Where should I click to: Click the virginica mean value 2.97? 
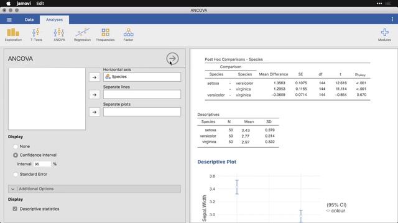point(246,142)
